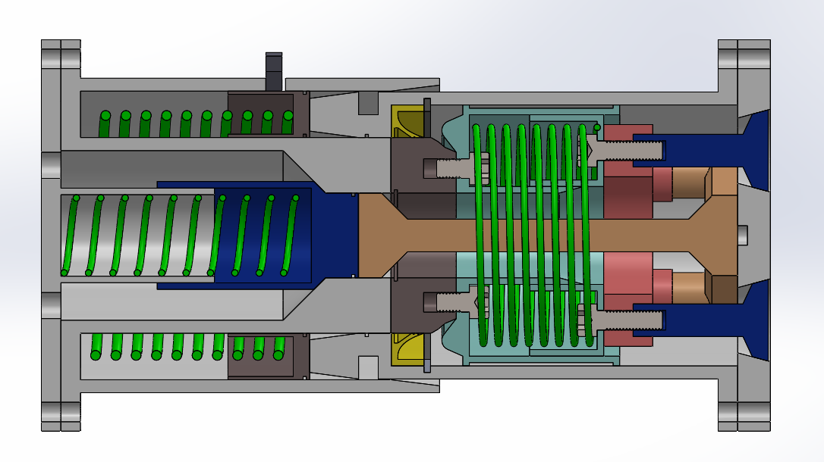
Task: Select the upper-left green spring in annular cavity
Action: click(x=196, y=123)
